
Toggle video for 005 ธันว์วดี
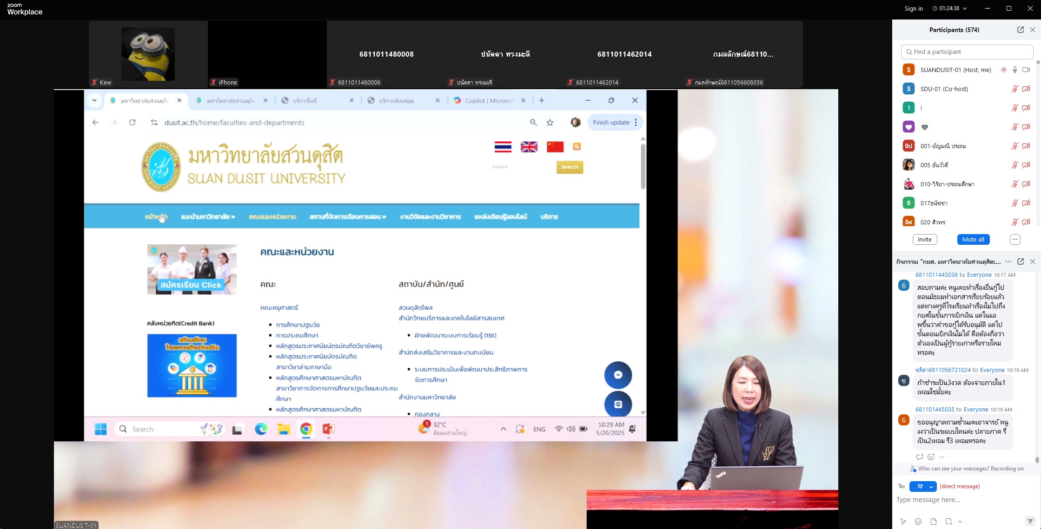(1026, 165)
